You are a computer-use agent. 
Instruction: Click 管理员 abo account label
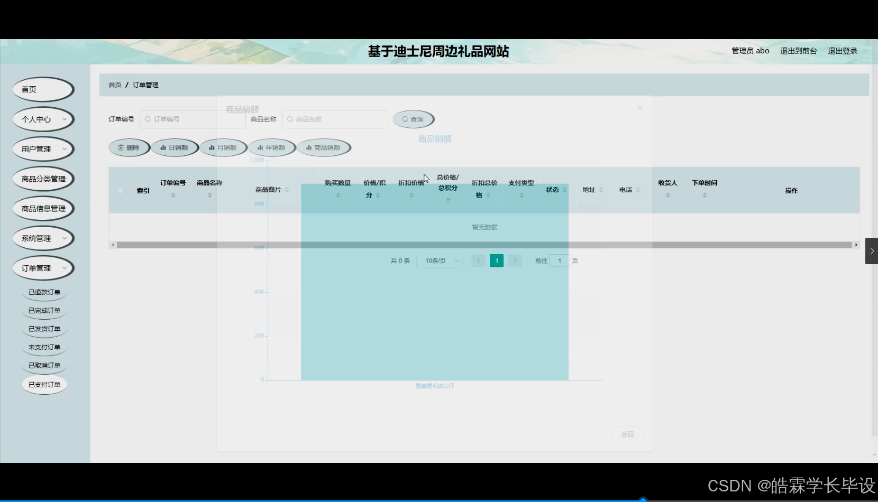click(750, 51)
